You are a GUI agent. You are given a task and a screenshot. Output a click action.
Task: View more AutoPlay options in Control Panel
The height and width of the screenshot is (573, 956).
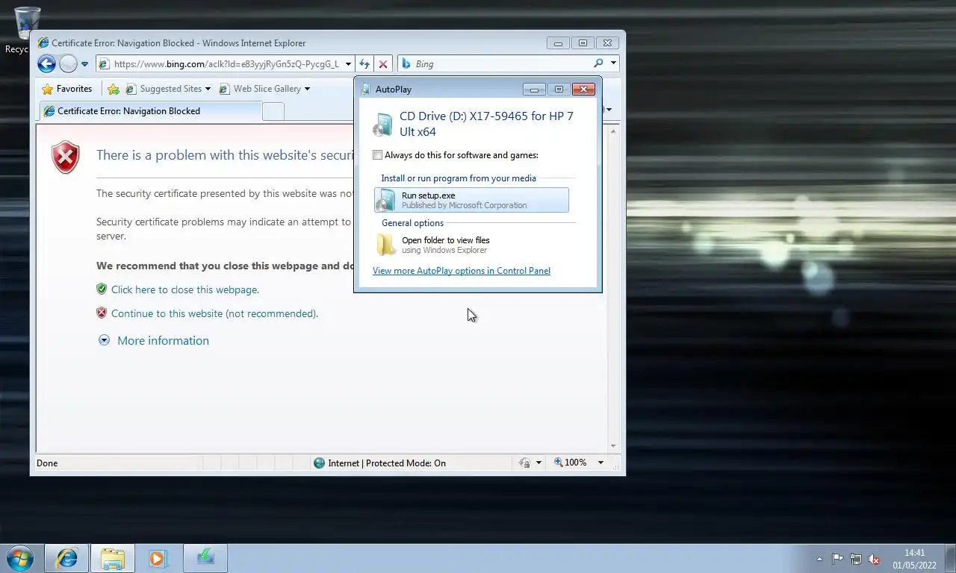click(x=462, y=271)
